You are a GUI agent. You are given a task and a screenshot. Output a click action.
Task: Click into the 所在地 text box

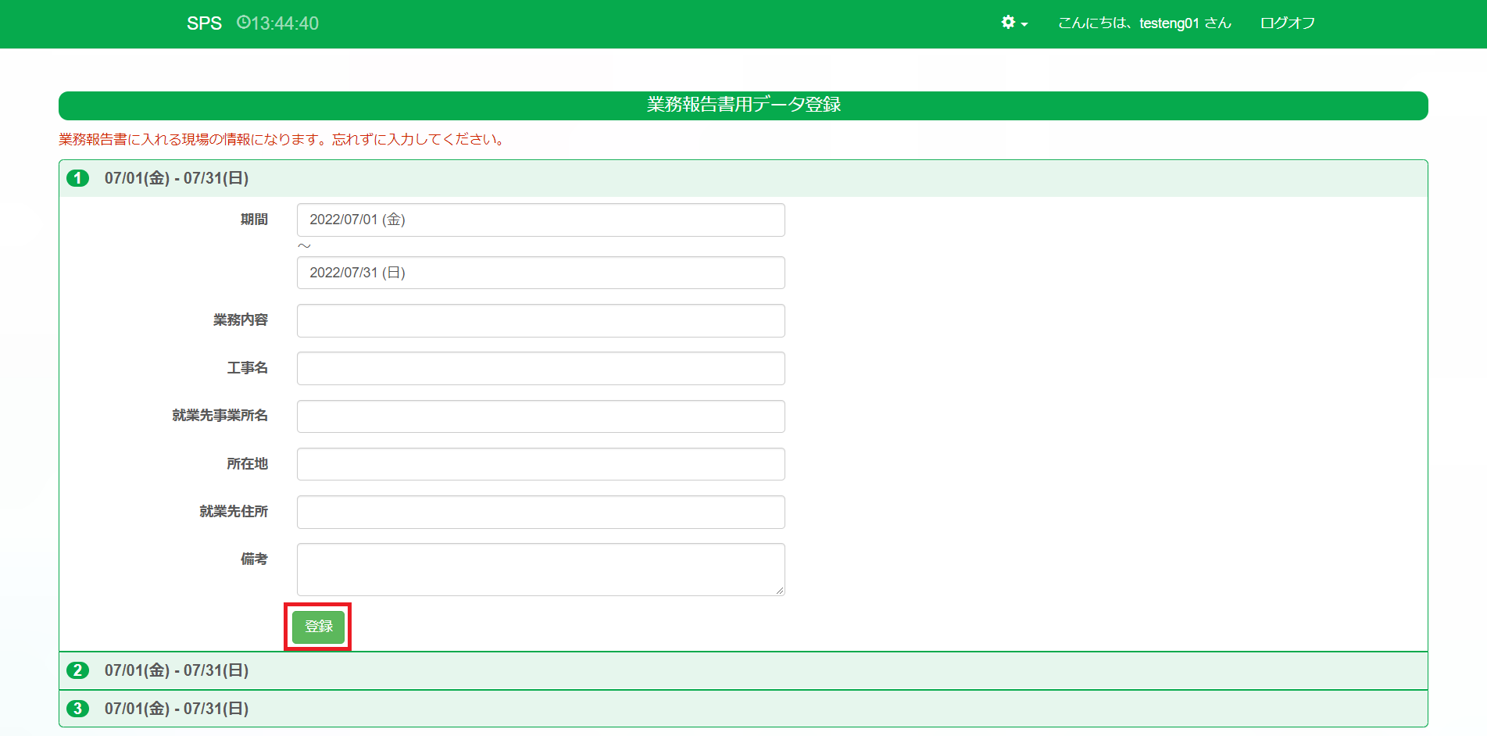(x=540, y=464)
